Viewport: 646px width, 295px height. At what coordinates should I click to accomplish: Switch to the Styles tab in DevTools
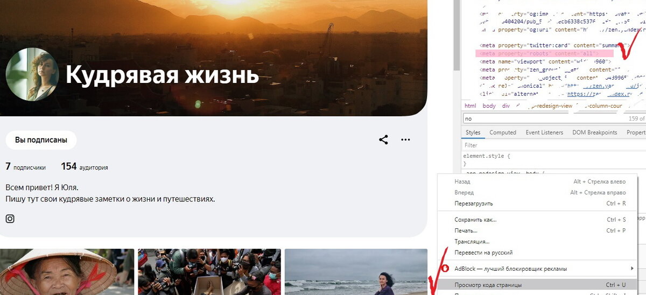click(x=473, y=132)
